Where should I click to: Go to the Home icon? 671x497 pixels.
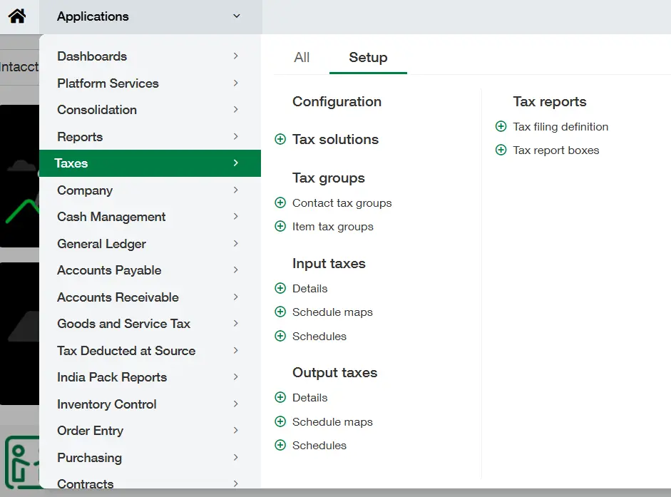(17, 16)
